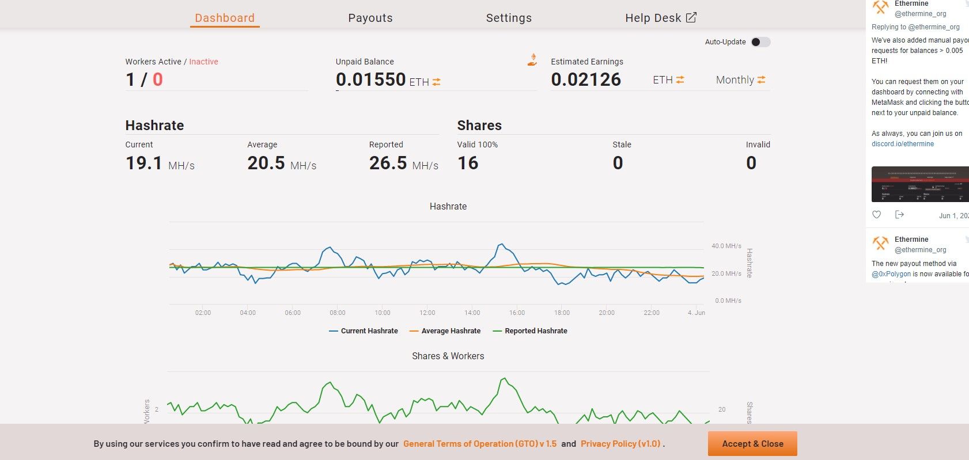Swap Unpaid Balance ETH currency icon
969x460 pixels.
point(437,82)
